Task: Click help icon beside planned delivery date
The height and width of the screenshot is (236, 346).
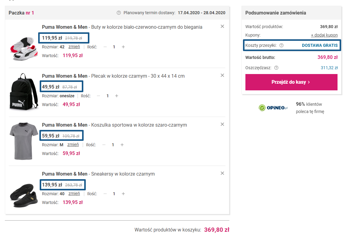Action: [119, 13]
